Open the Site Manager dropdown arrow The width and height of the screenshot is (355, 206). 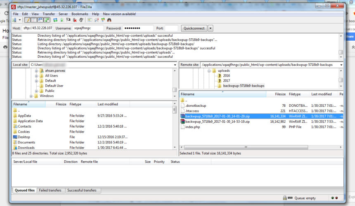20,20
